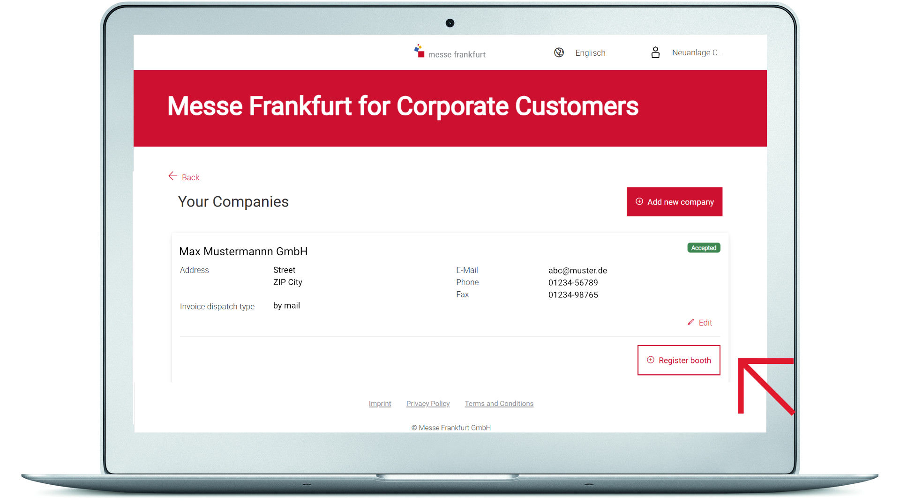Click the globe language icon
This screenshot has height=503, width=900.
[559, 52]
